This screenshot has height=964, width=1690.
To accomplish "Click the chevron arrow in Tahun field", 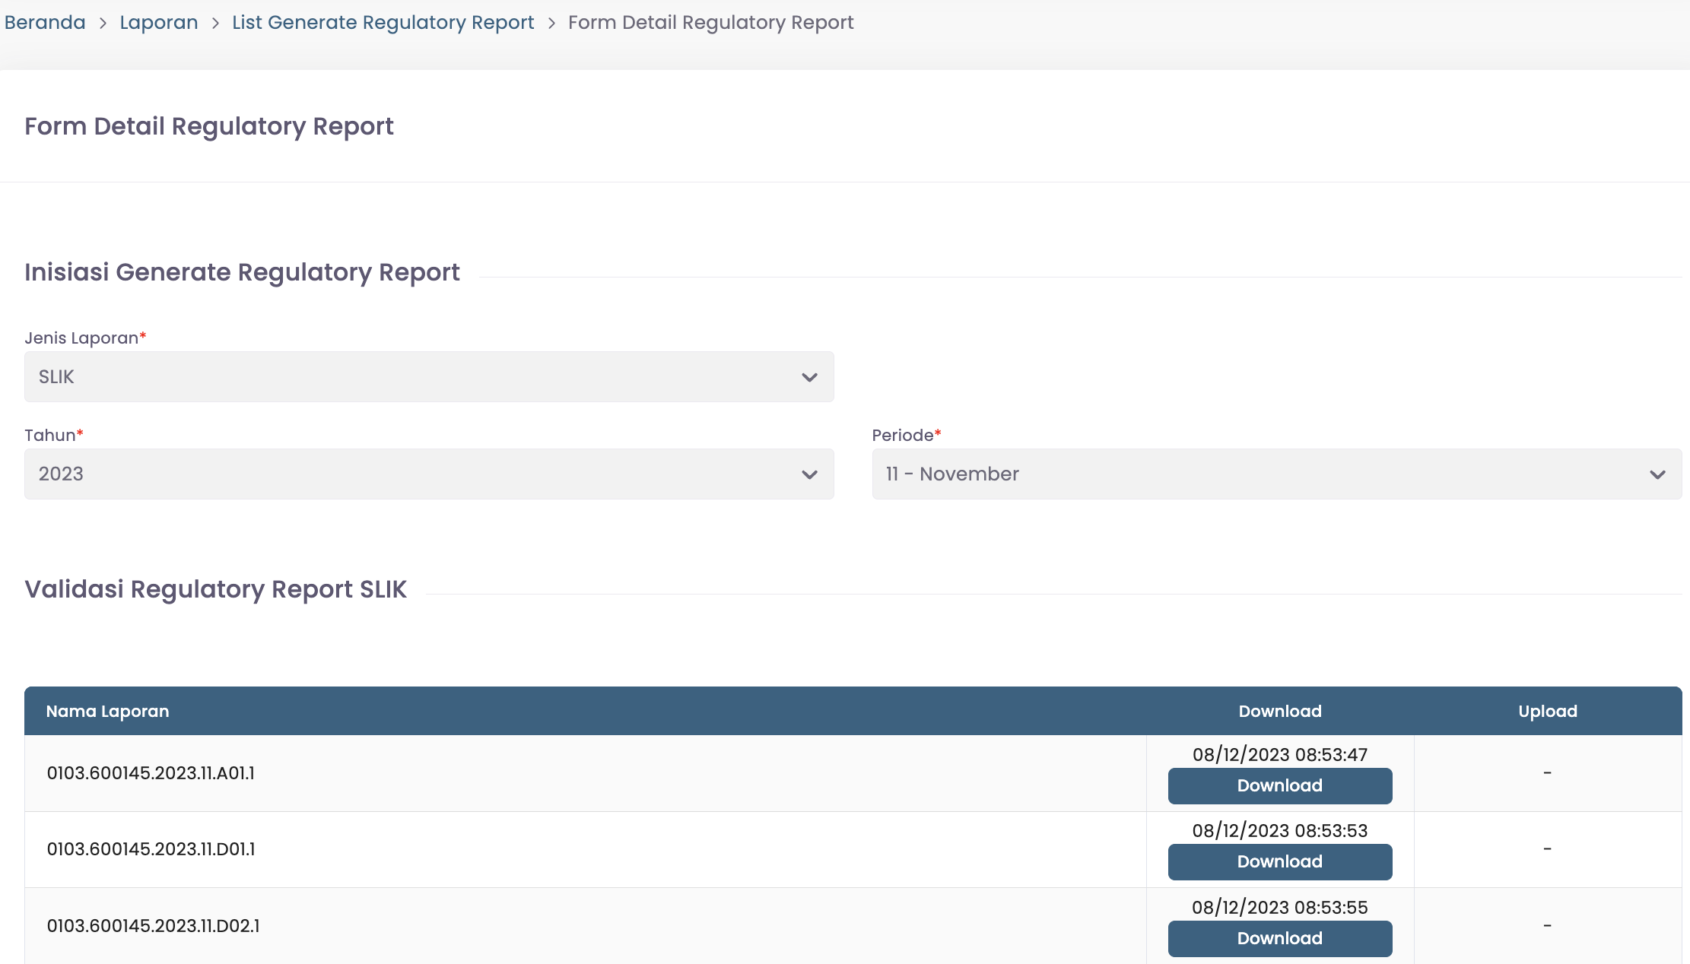I will pyautogui.click(x=809, y=474).
